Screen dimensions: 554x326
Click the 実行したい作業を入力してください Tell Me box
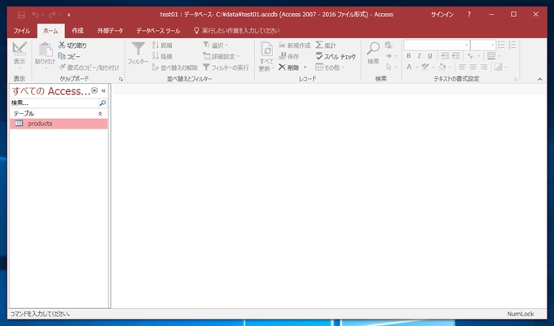237,31
